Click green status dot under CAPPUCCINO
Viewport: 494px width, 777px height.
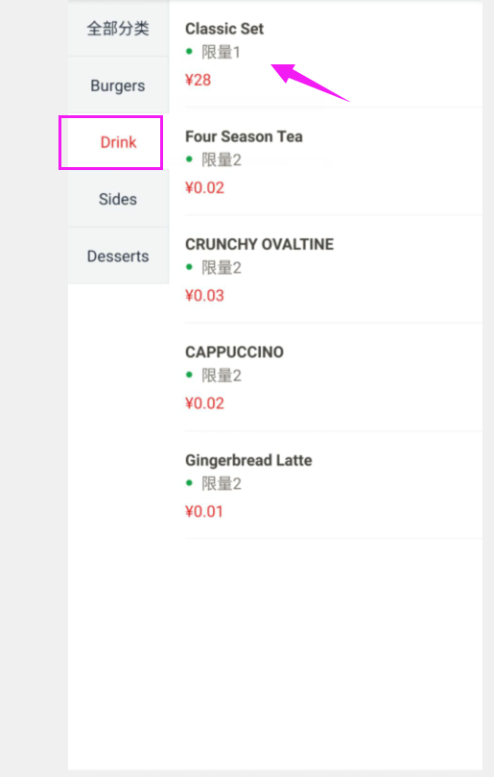(189, 375)
